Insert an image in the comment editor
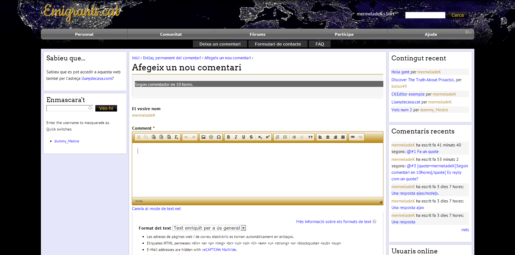The width and height of the screenshot is (515, 255). click(x=203, y=137)
